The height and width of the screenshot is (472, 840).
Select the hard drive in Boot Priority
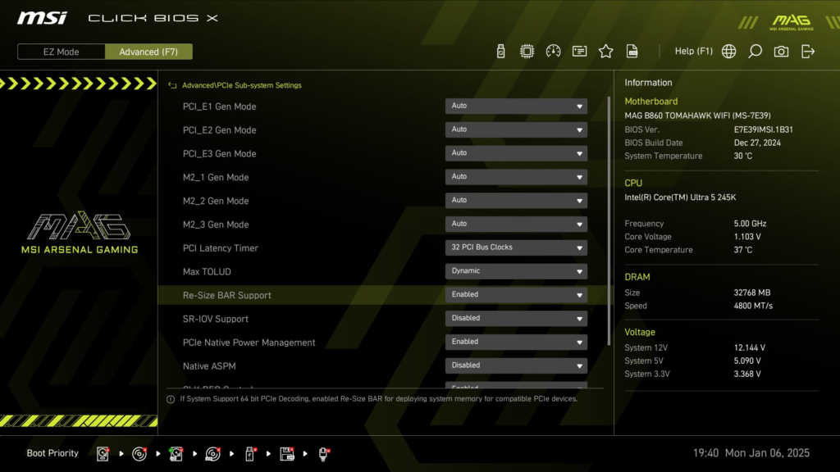tap(103, 453)
